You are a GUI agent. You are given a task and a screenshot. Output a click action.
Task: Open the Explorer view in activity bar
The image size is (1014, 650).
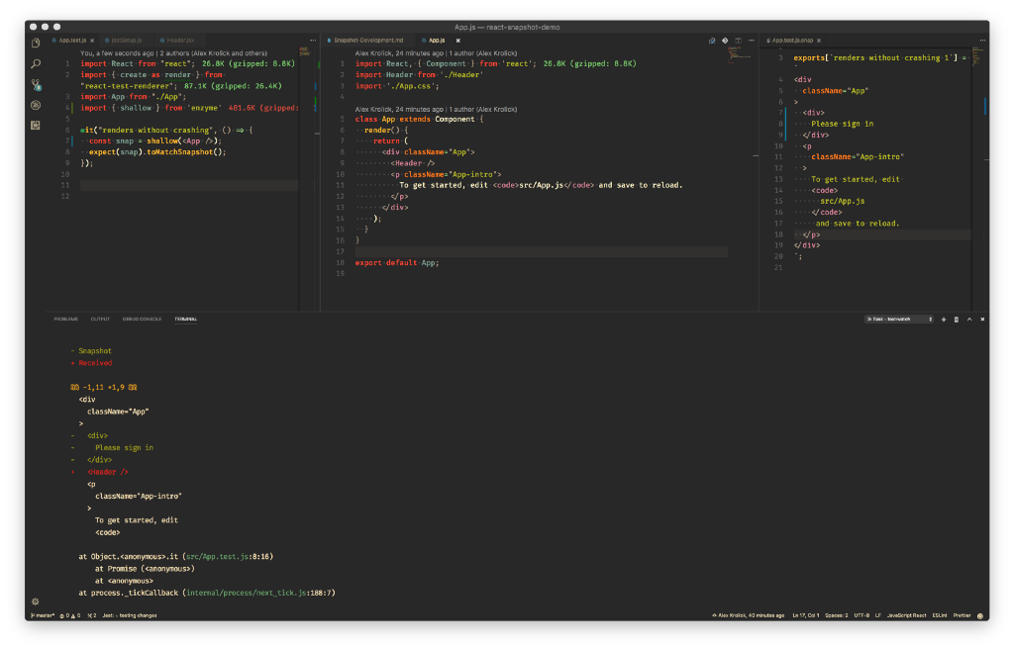(36, 43)
